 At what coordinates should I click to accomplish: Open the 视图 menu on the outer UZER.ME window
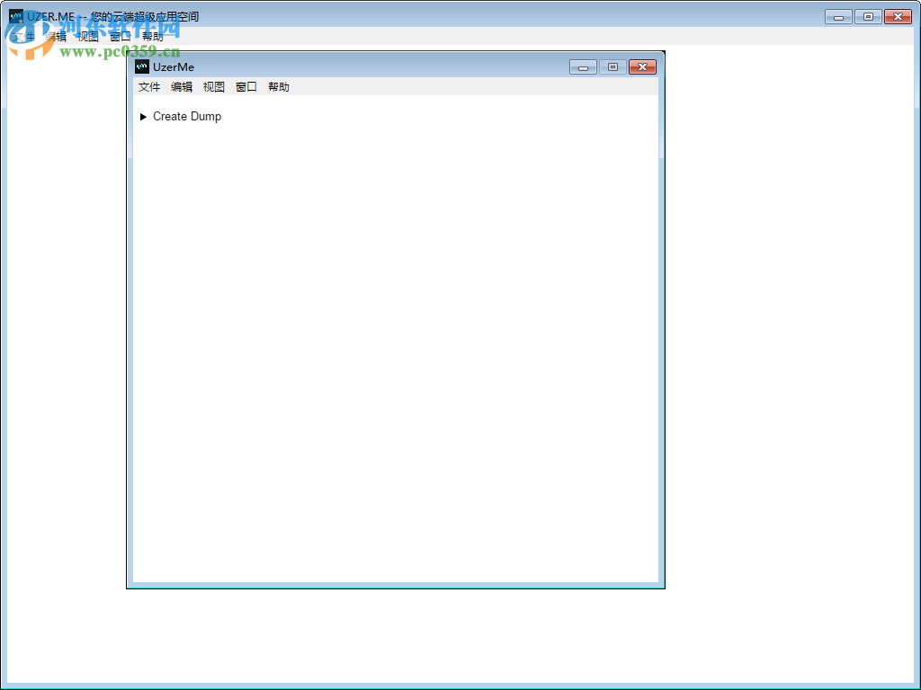(86, 37)
